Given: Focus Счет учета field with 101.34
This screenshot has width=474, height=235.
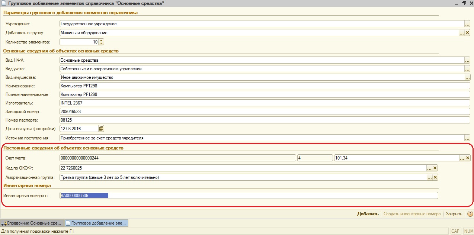Looking at the screenshot, I should click(x=396, y=158).
